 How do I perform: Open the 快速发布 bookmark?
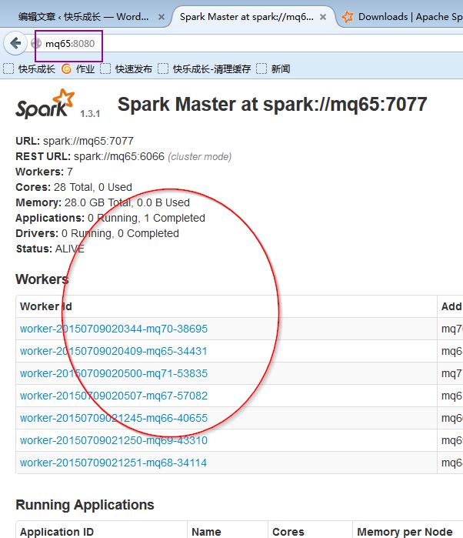pos(126,69)
